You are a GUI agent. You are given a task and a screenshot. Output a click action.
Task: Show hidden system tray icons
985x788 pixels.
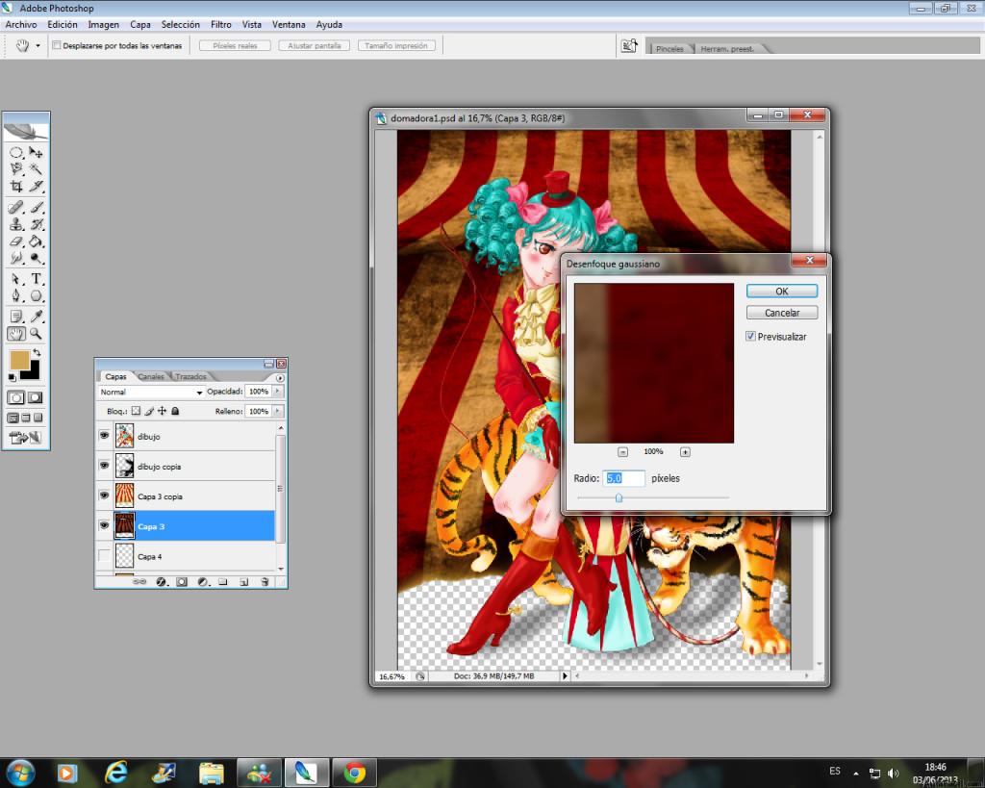[x=855, y=773]
